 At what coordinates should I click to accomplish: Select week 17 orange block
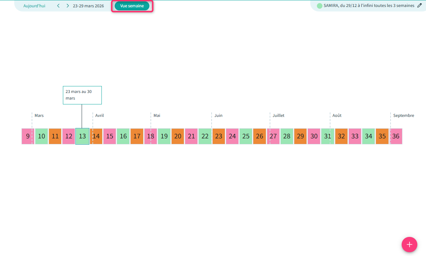click(137, 136)
